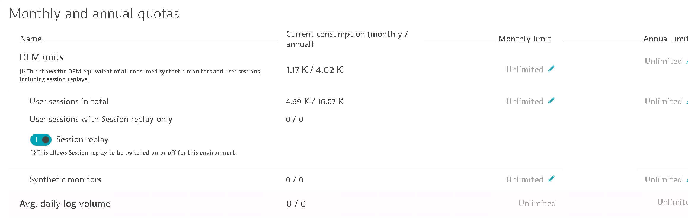The width and height of the screenshot is (688, 218).
Task: Toggle the Session replay switch
Action: point(41,140)
